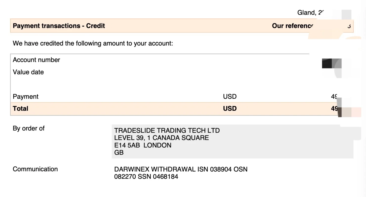Select the By order of label
The image size is (366, 197).
point(28,128)
